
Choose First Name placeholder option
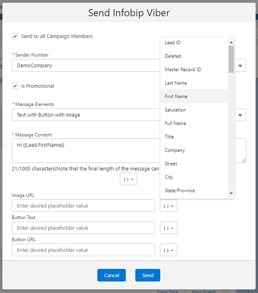194,97
